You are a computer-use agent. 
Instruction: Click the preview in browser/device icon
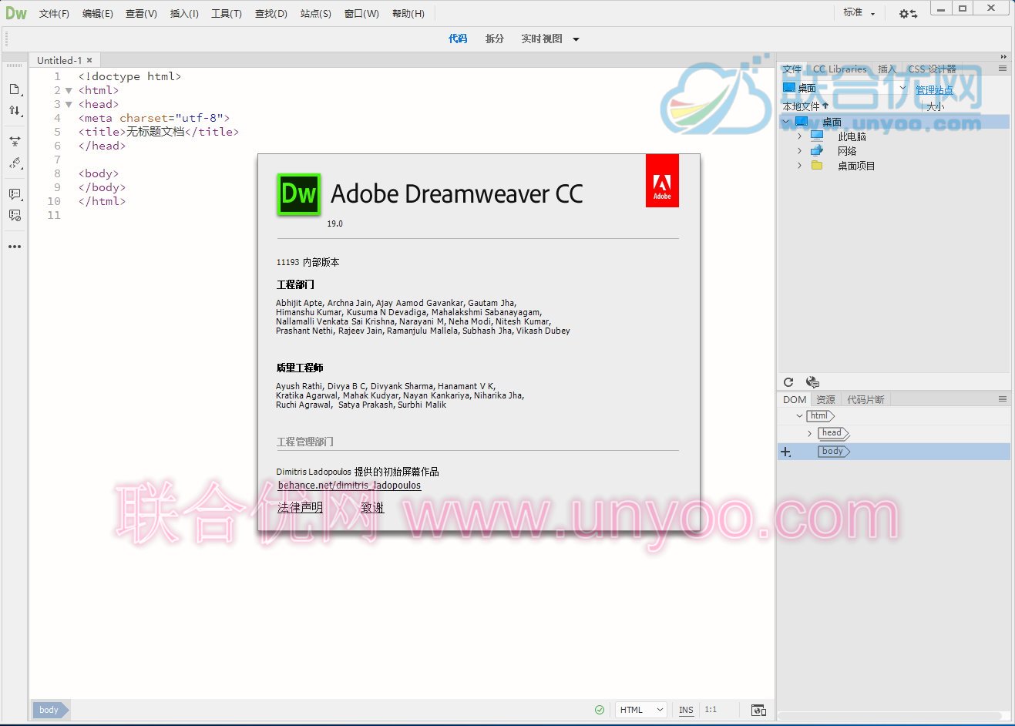[758, 710]
